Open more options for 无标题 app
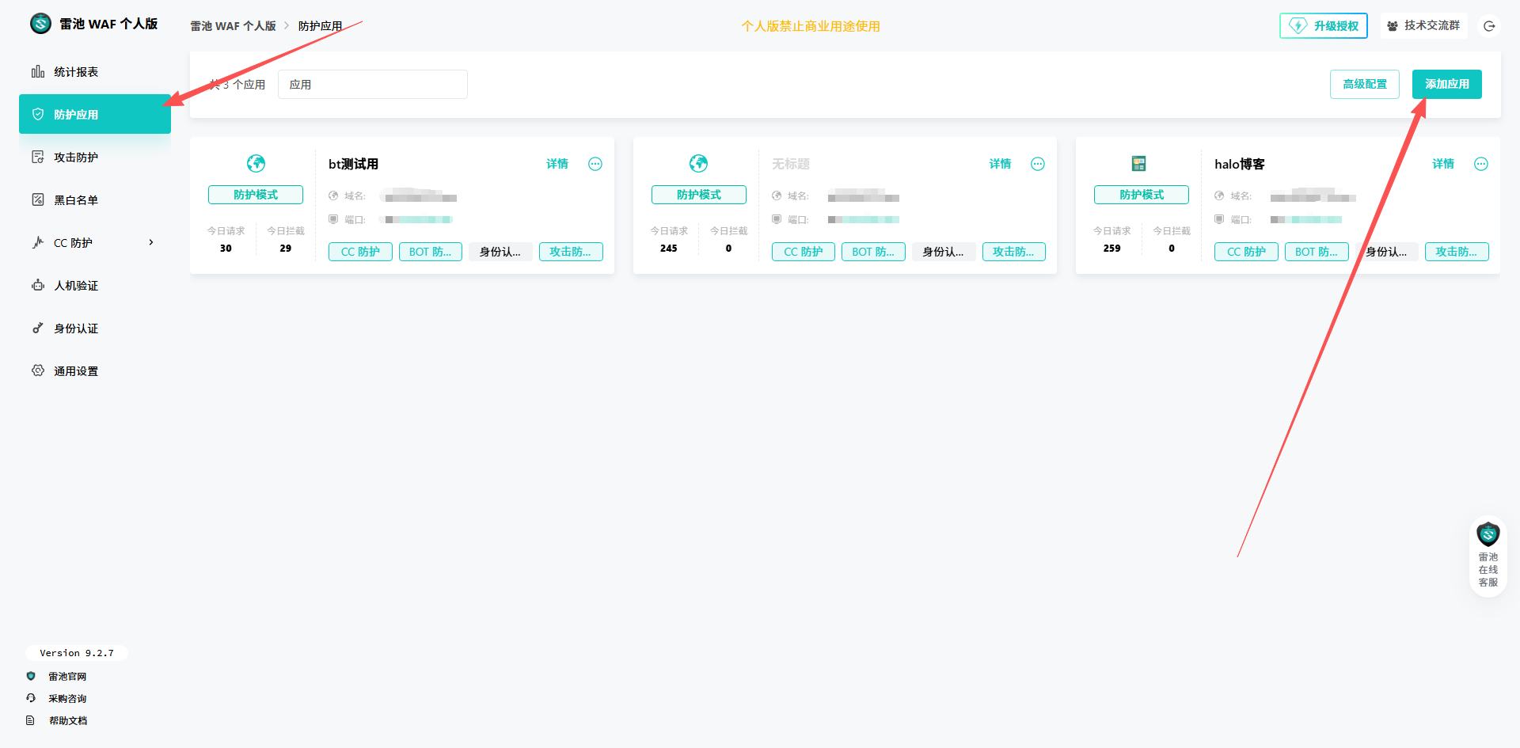The image size is (1520, 748). pyautogui.click(x=1037, y=164)
